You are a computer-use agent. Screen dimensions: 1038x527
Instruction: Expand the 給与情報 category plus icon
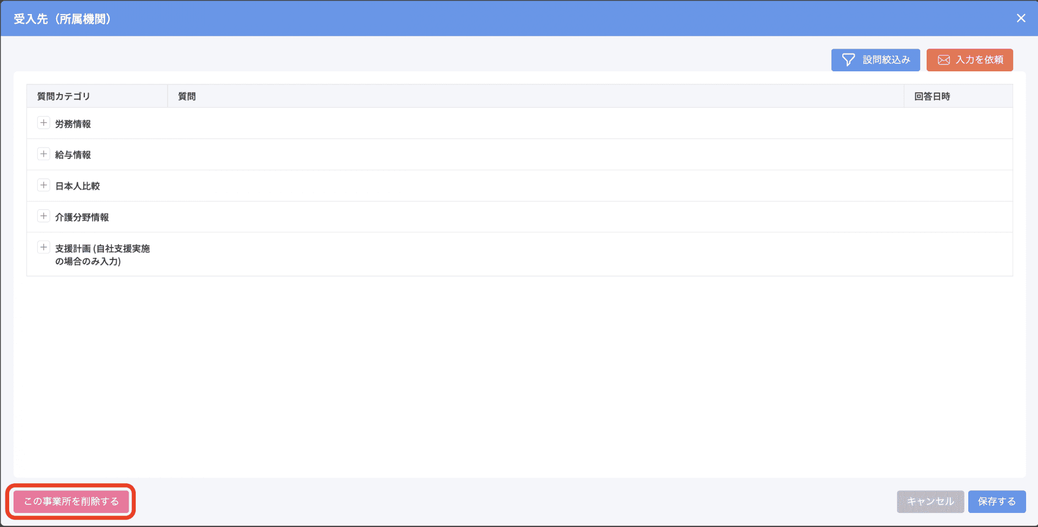[x=44, y=154]
